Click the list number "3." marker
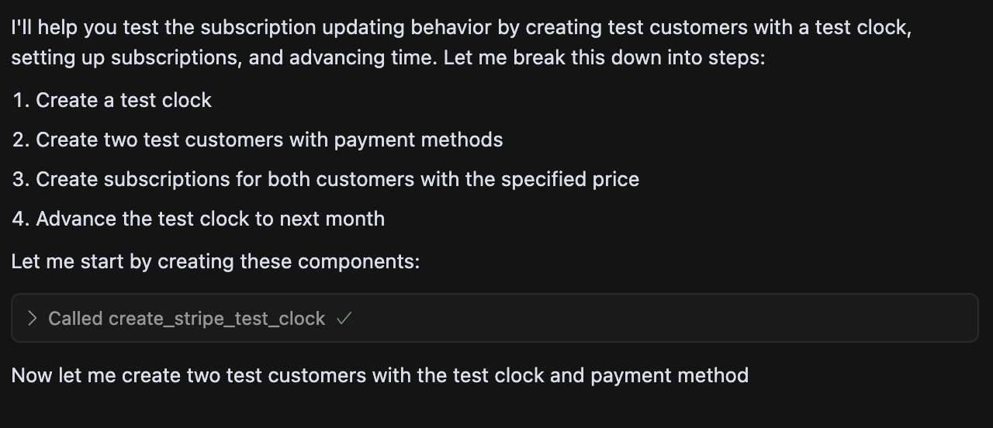 [21, 180]
